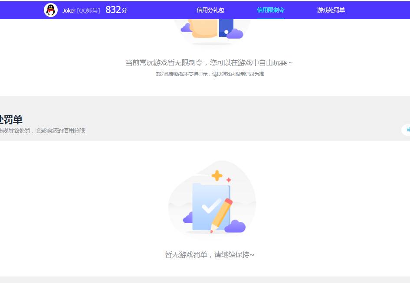Click the pencil graphic beside the folder
The width and height of the screenshot is (410, 283).
220,212
